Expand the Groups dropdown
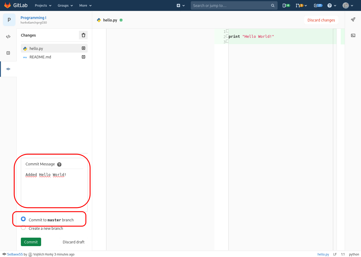 [65, 5]
